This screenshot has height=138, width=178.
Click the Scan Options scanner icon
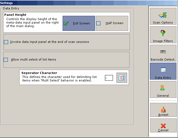(x=163, y=15)
